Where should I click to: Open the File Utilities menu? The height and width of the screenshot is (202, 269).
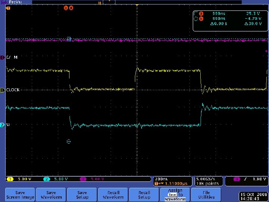[206, 195]
